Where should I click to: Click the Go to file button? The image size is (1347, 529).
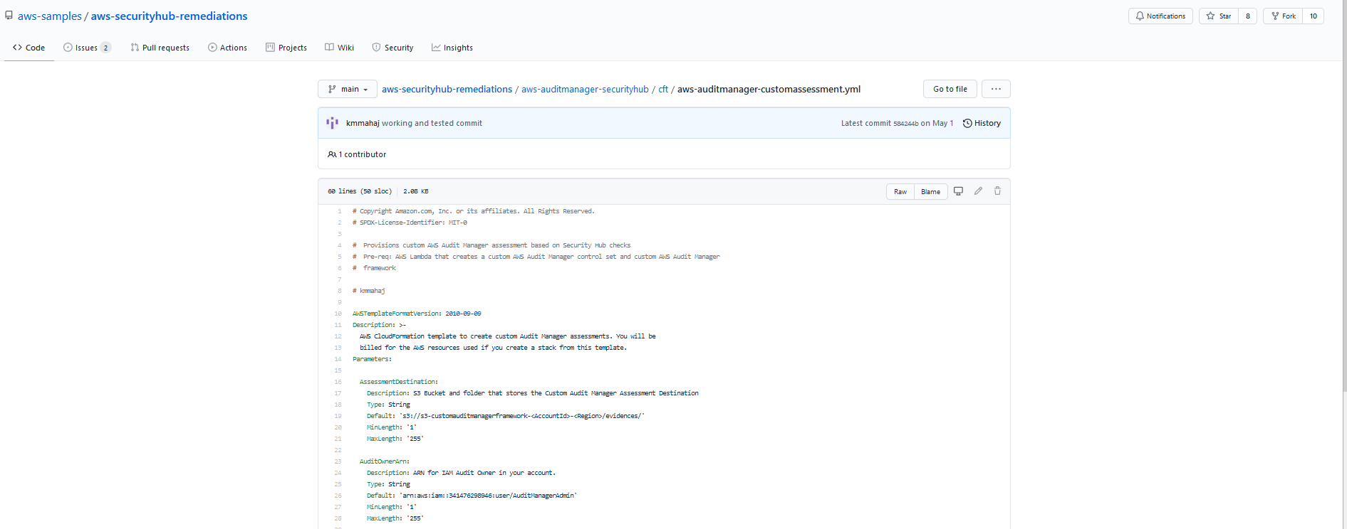point(950,89)
